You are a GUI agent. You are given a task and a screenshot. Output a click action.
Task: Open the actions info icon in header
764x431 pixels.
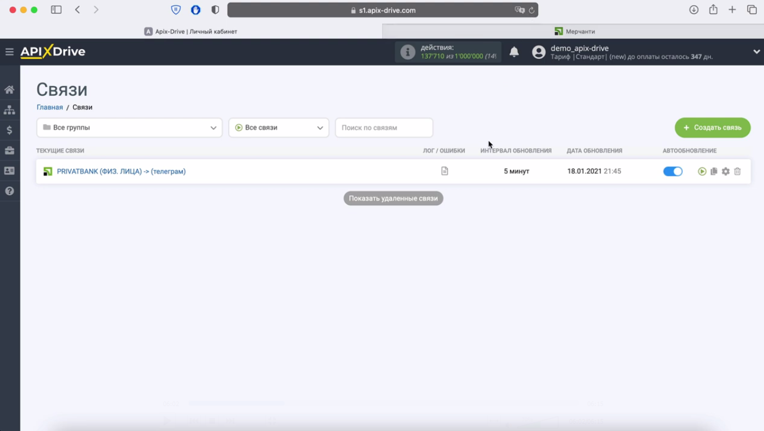coord(408,52)
